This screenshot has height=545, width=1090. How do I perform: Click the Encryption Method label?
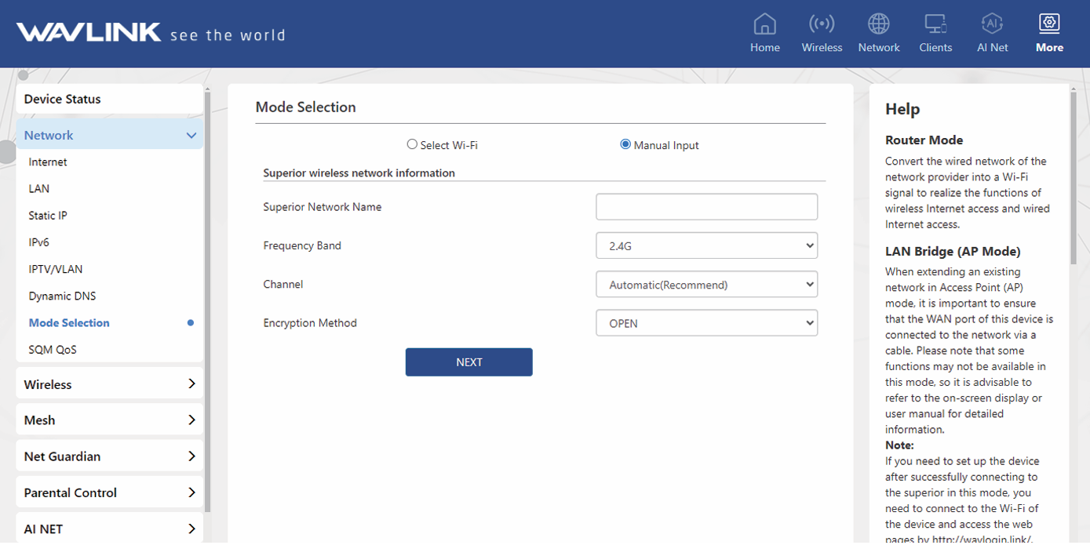(310, 323)
